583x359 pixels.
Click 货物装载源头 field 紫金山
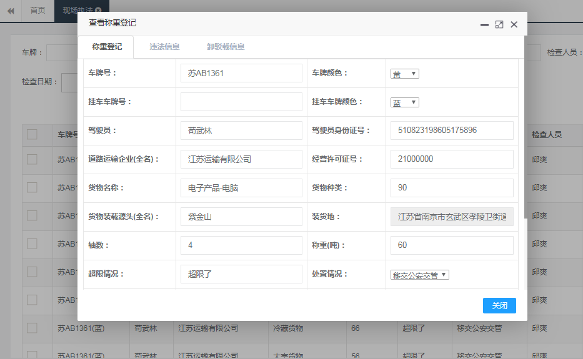241,216
